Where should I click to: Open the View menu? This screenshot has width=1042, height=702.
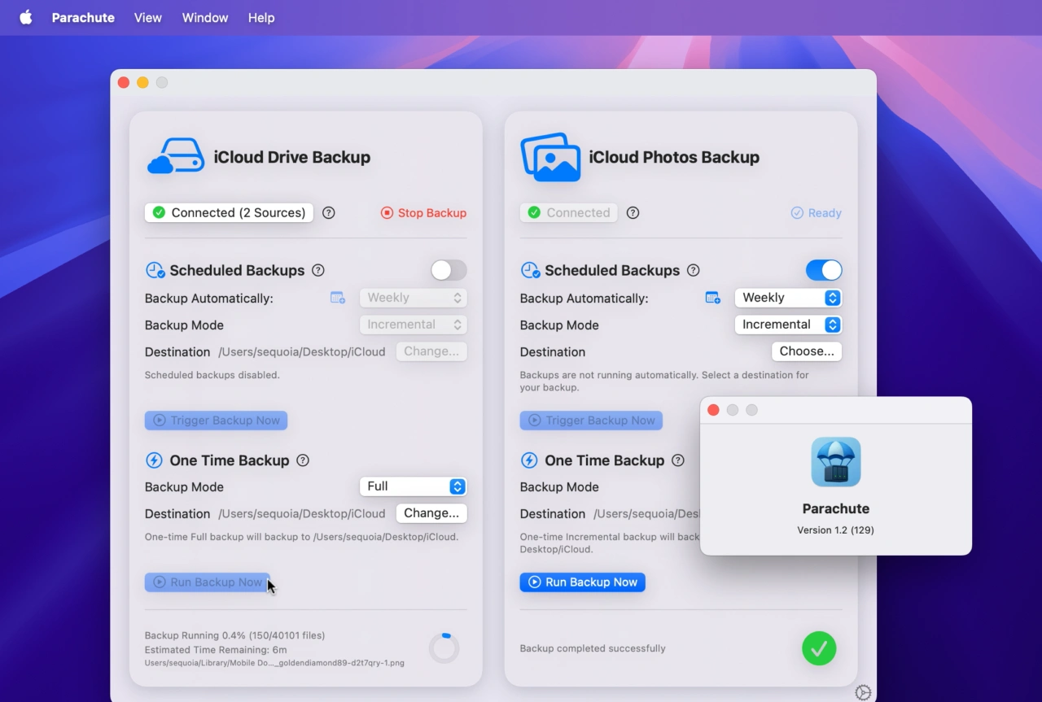(147, 18)
